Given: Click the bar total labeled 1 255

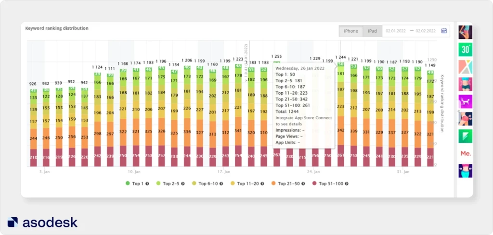Looking at the screenshot, I should click(x=277, y=57).
